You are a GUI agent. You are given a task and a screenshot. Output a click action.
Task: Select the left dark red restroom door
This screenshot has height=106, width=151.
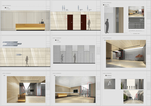pos(70,22)
